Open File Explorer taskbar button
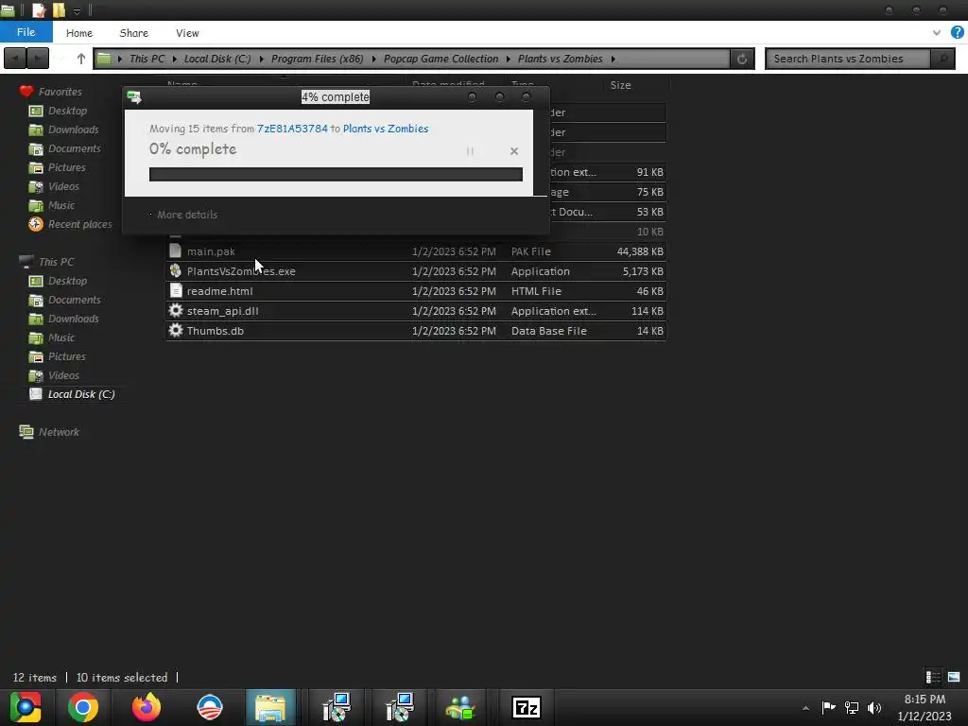This screenshot has width=968, height=726. click(x=270, y=707)
